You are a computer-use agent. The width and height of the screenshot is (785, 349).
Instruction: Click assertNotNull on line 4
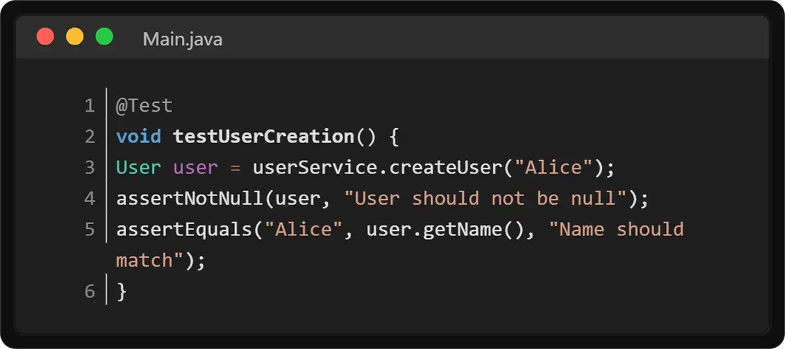tap(190, 198)
